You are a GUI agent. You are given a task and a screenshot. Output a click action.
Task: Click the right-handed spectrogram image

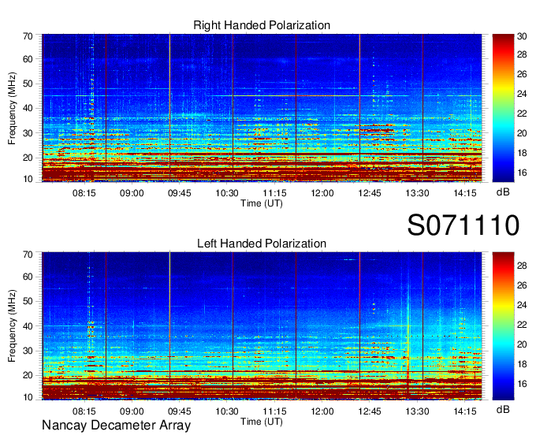click(262, 108)
